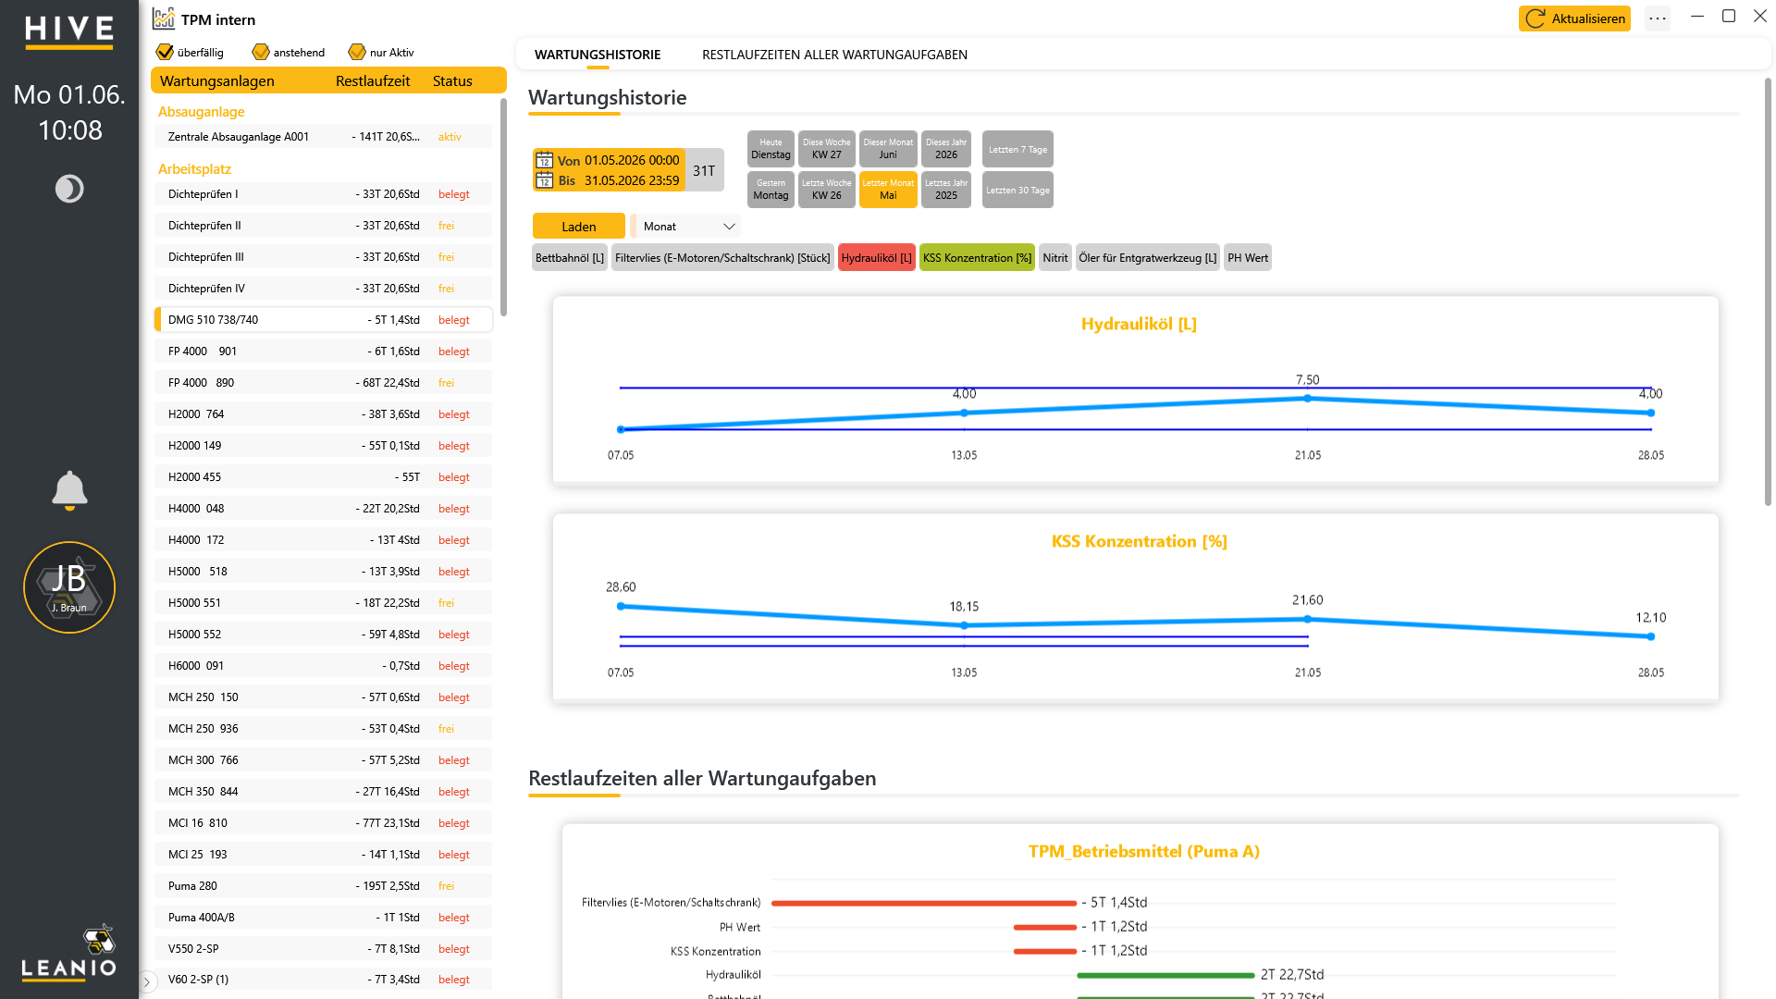Select the H5000 551 row
This screenshot has width=1776, height=999.
click(323, 603)
